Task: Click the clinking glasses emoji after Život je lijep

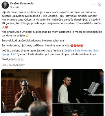Action: (21, 59)
